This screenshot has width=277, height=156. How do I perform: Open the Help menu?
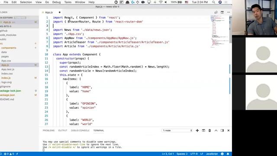(x=91, y=2)
